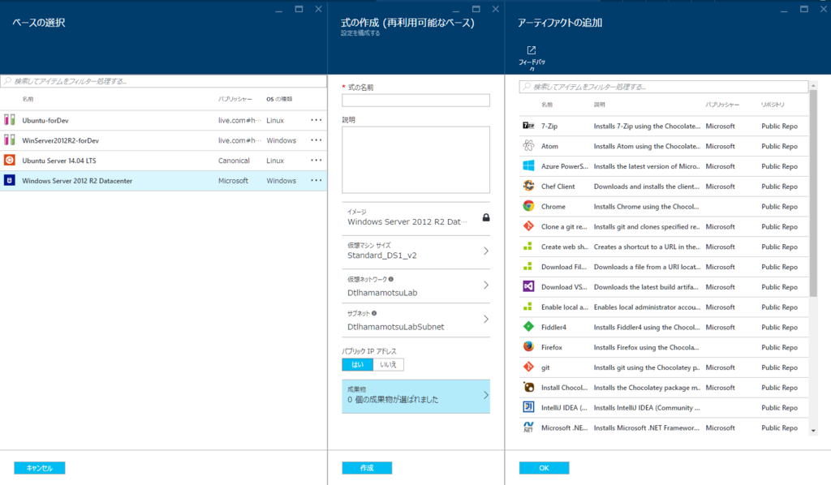Viewport: 831px width, 485px height.
Task: Click the lock icon beside the image field
Action: pyautogui.click(x=485, y=217)
